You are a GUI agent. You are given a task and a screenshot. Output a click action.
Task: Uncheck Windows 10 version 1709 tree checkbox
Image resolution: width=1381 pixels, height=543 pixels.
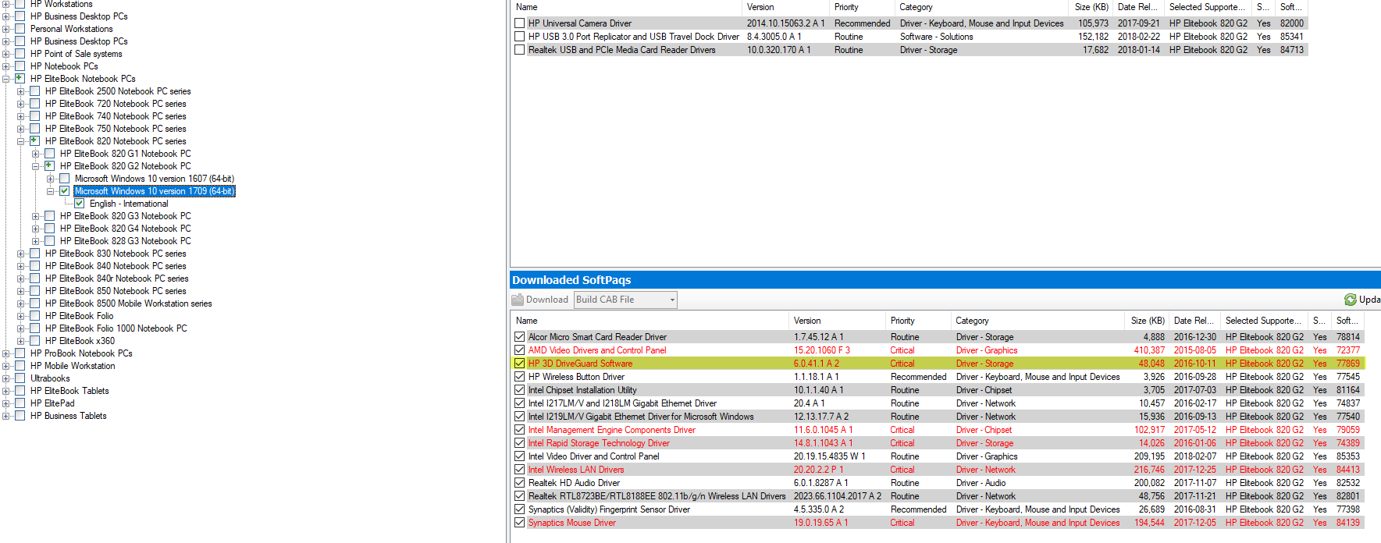(x=65, y=191)
